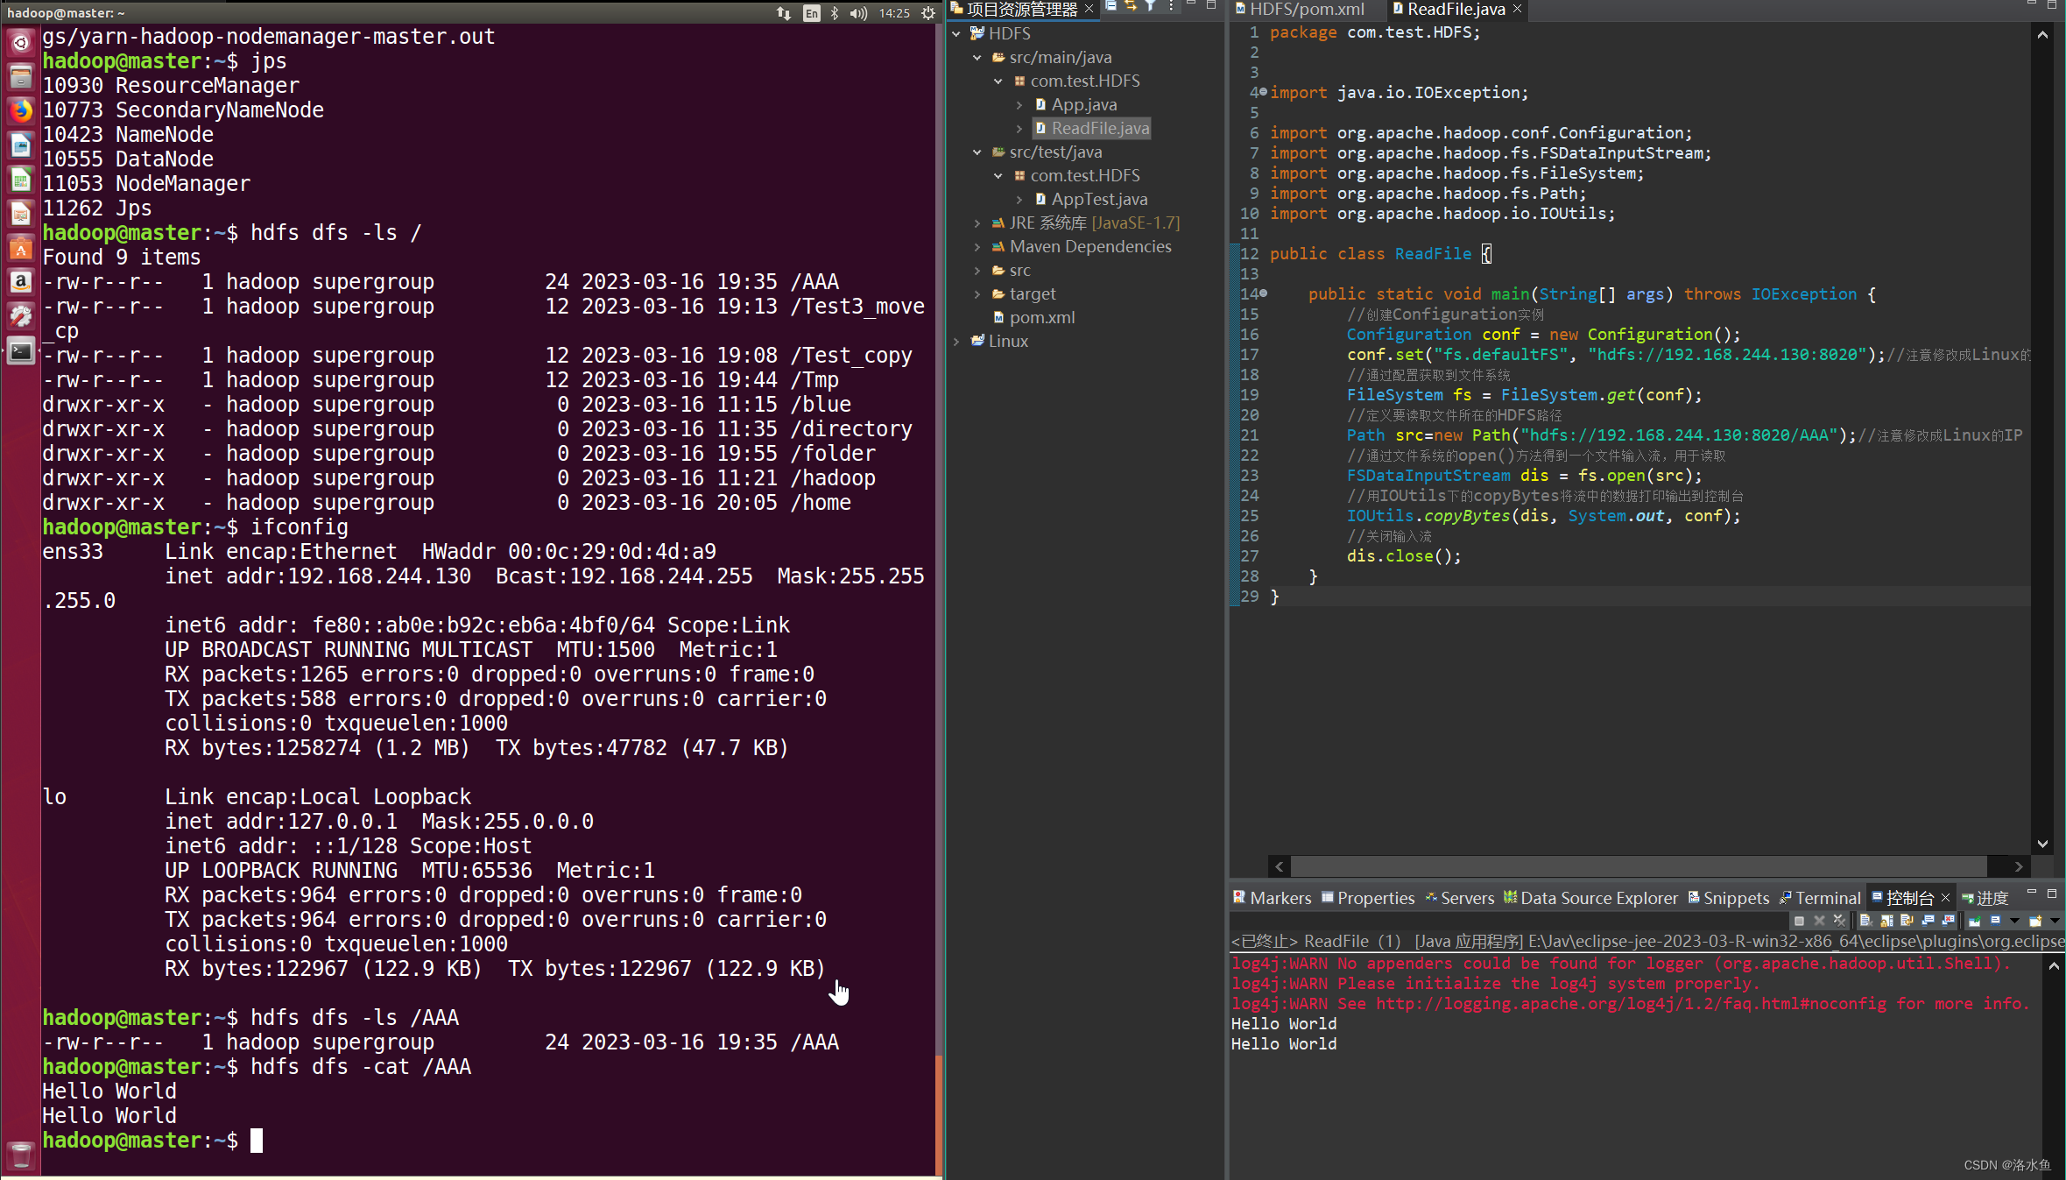The image size is (2066, 1180).
Task: Select ReadFile.java editor tab
Action: (x=1449, y=9)
